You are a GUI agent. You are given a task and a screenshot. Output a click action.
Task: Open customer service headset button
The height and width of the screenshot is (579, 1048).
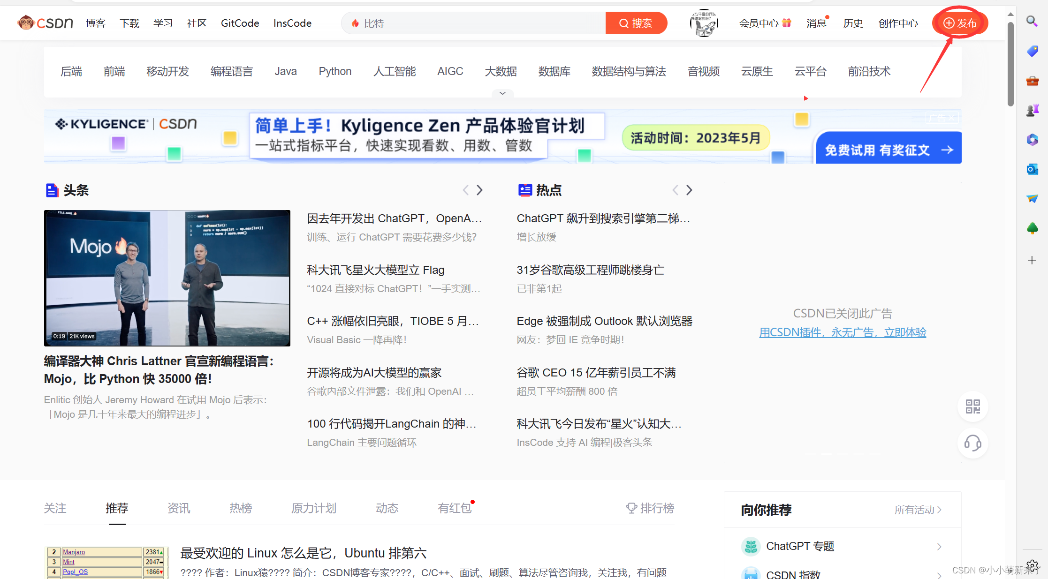click(973, 443)
